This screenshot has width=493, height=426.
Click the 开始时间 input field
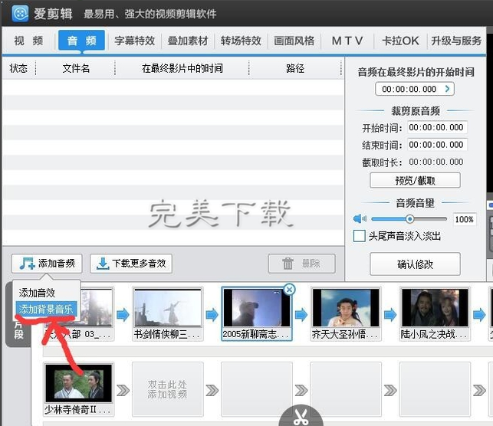437,127
